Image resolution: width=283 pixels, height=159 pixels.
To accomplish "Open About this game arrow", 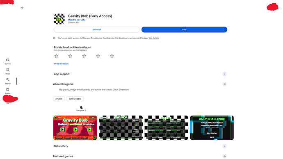I will coord(224,84).
